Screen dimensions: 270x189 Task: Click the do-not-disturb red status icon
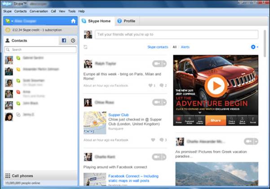(18, 92)
